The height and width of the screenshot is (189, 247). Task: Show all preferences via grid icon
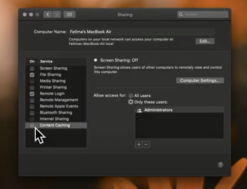(69, 15)
